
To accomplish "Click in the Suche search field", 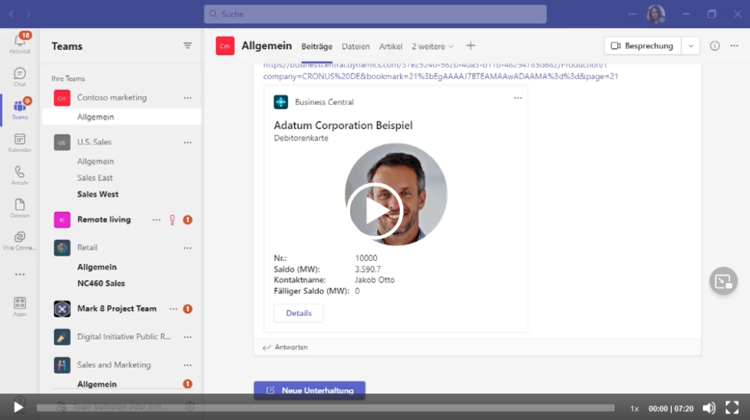I will (375, 14).
